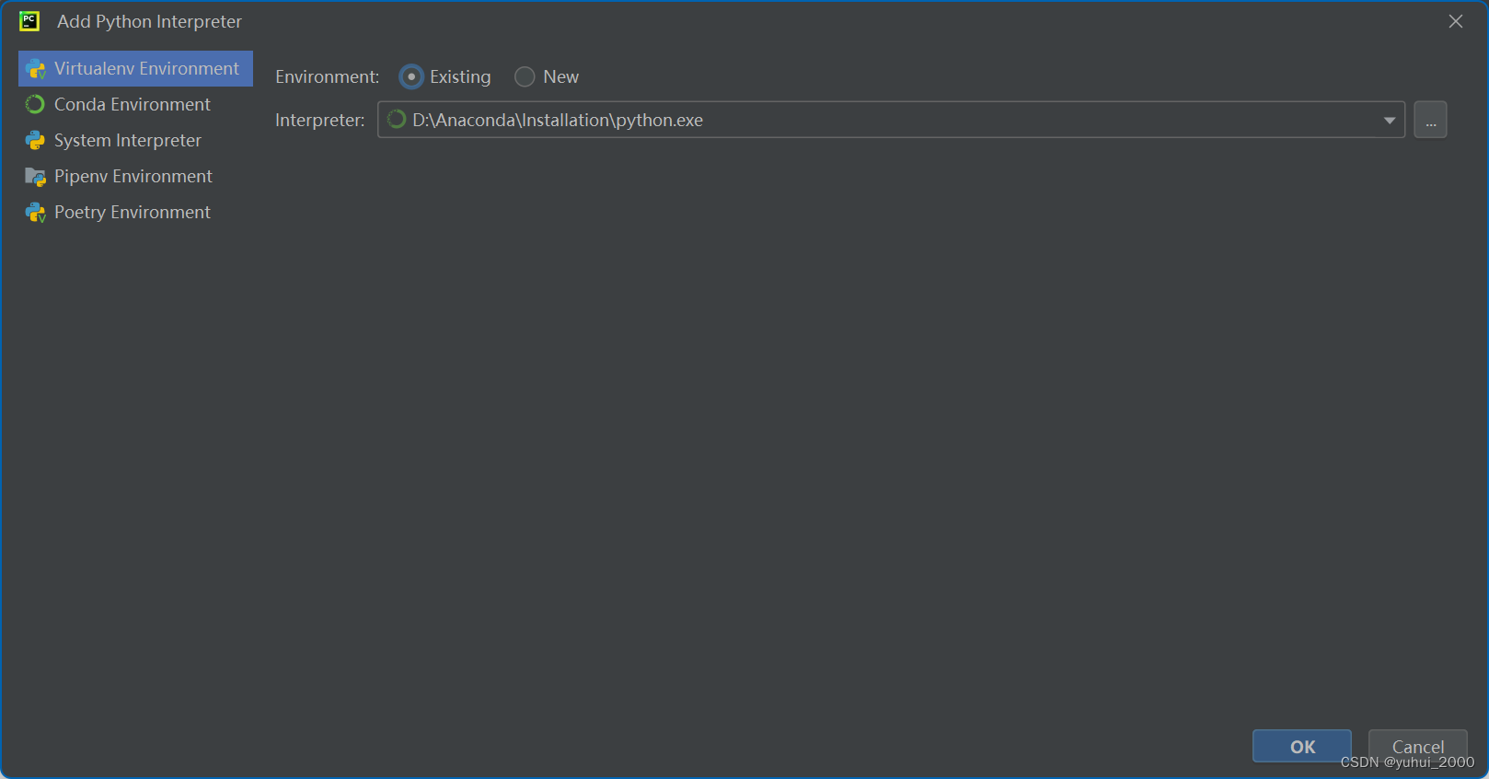Click the D:\Anaconda\Installation\python.exe path field
This screenshot has height=779, width=1489.
pyautogui.click(x=891, y=120)
